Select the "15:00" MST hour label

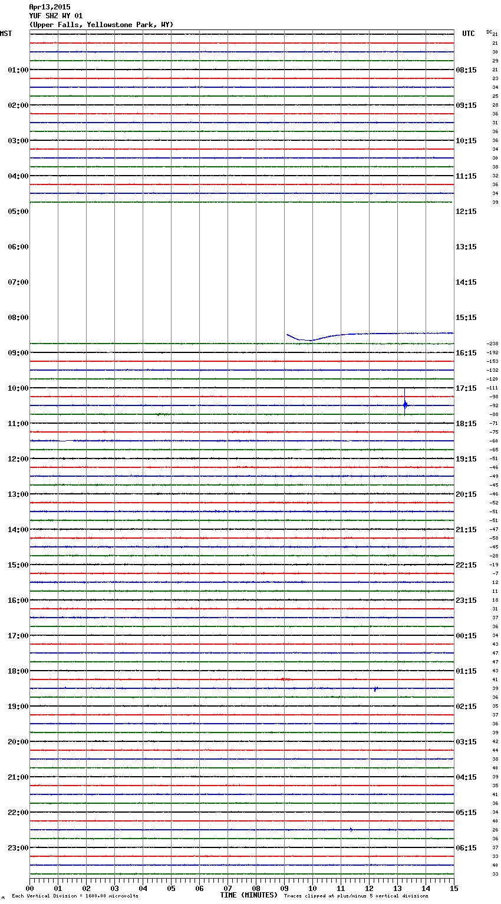(18, 565)
